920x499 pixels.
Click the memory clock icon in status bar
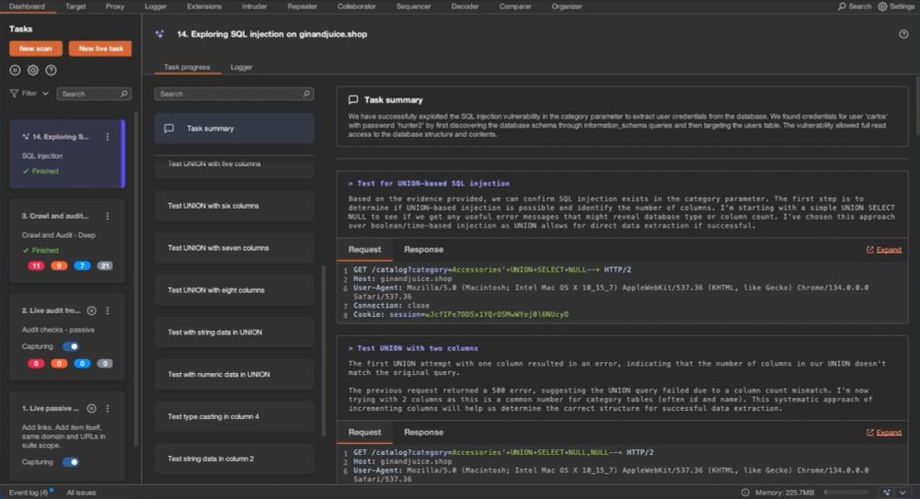click(745, 493)
